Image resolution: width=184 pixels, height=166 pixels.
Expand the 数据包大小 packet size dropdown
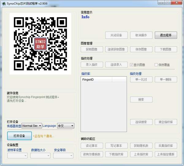click(40, 156)
